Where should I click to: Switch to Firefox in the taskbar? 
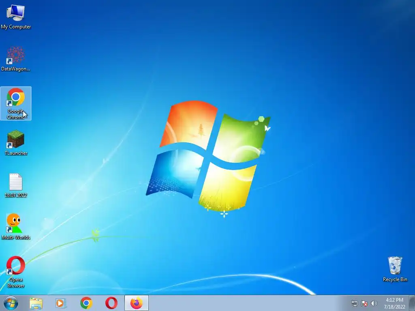pyautogui.click(x=137, y=303)
